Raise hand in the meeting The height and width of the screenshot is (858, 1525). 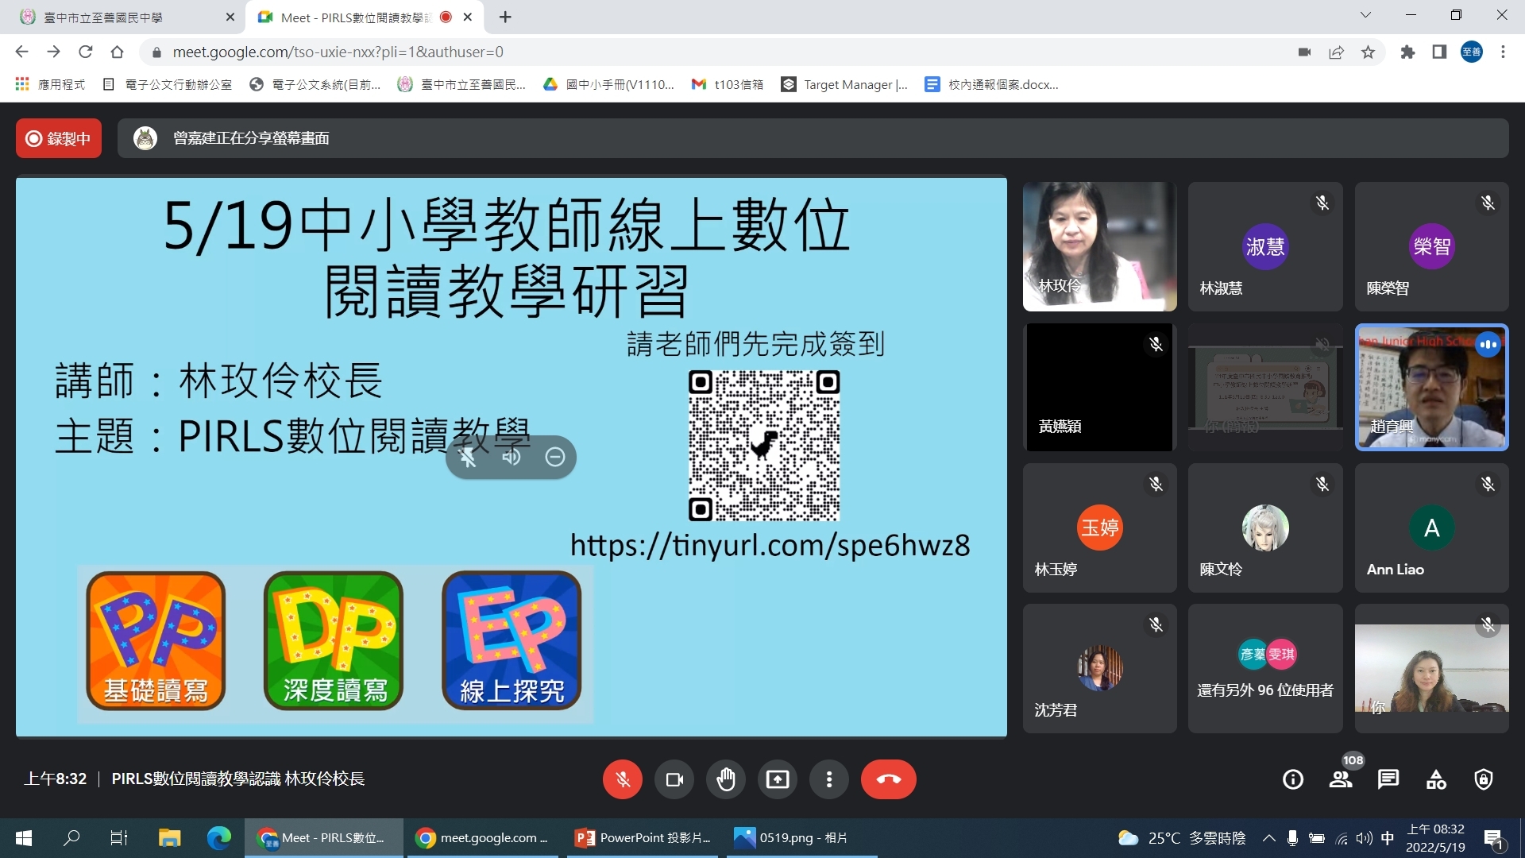[x=725, y=779]
